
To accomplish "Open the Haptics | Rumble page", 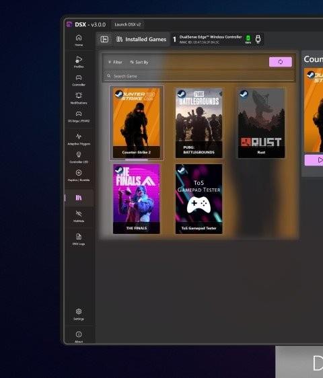I will click(79, 176).
